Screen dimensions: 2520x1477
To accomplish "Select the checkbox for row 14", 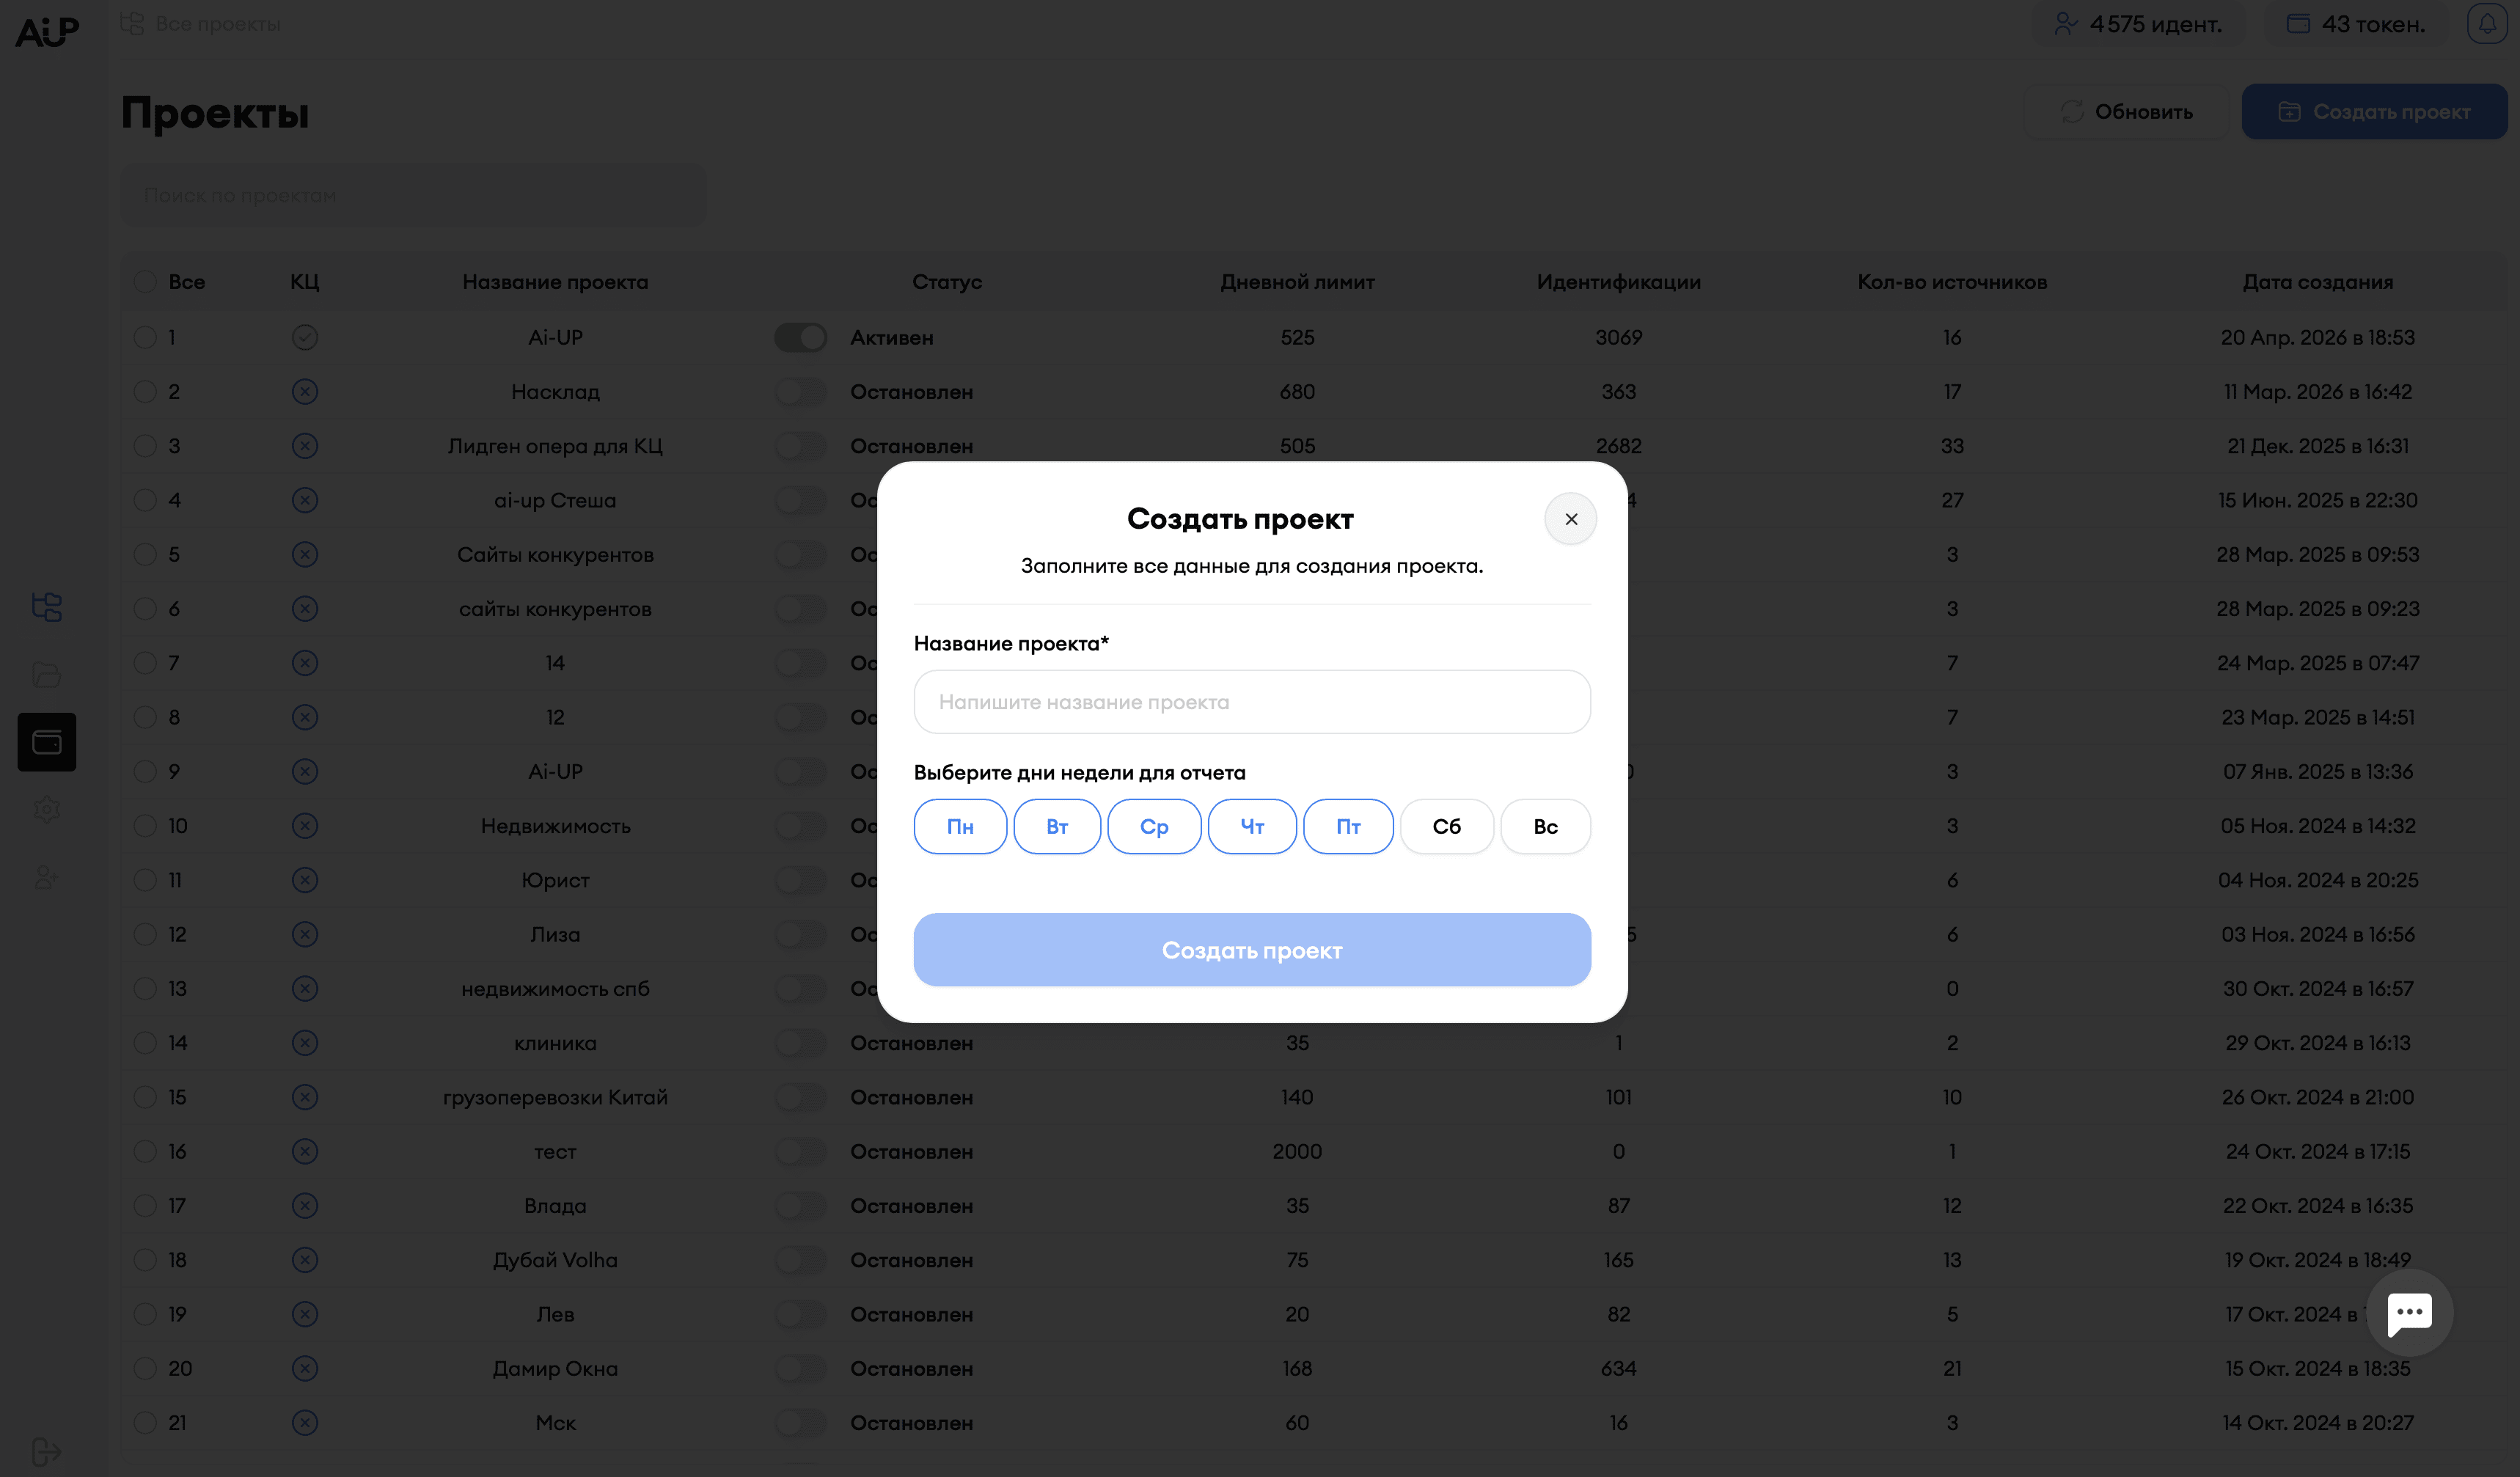I will (x=146, y=1043).
